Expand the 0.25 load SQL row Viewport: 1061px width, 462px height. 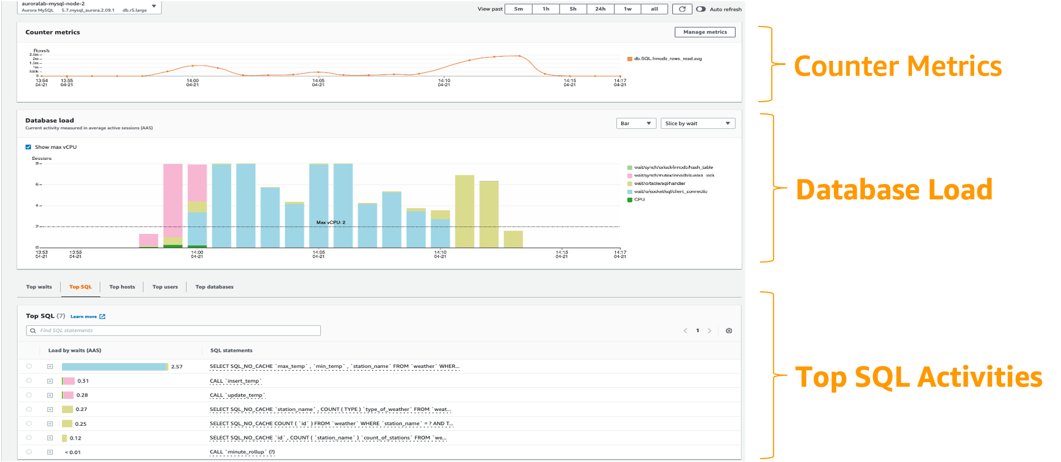(x=50, y=424)
